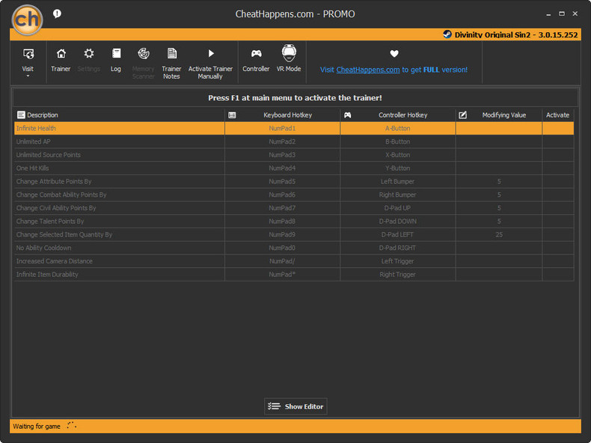Select Increased Camera Distance row
This screenshot has height=443, width=591.
click(x=294, y=261)
